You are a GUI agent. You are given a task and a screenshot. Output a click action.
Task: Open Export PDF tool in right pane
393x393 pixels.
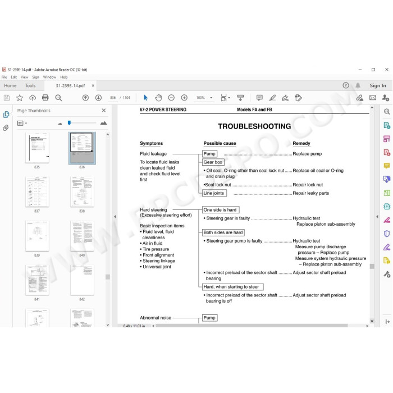(x=387, y=125)
